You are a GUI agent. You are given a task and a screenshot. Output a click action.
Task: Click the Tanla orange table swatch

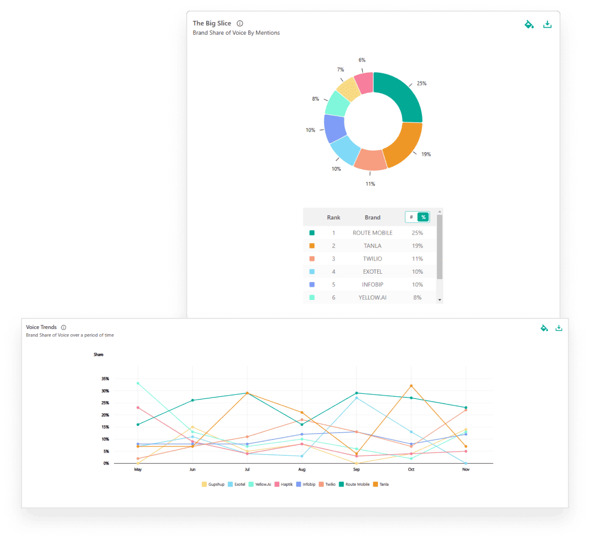tap(312, 246)
